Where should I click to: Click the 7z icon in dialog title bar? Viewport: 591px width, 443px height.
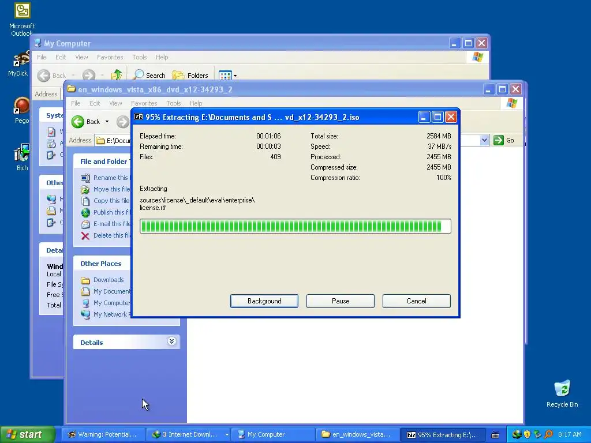[139, 117]
